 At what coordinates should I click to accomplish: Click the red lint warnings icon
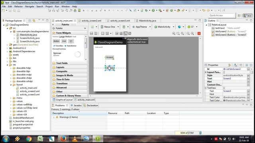click(x=199, y=33)
